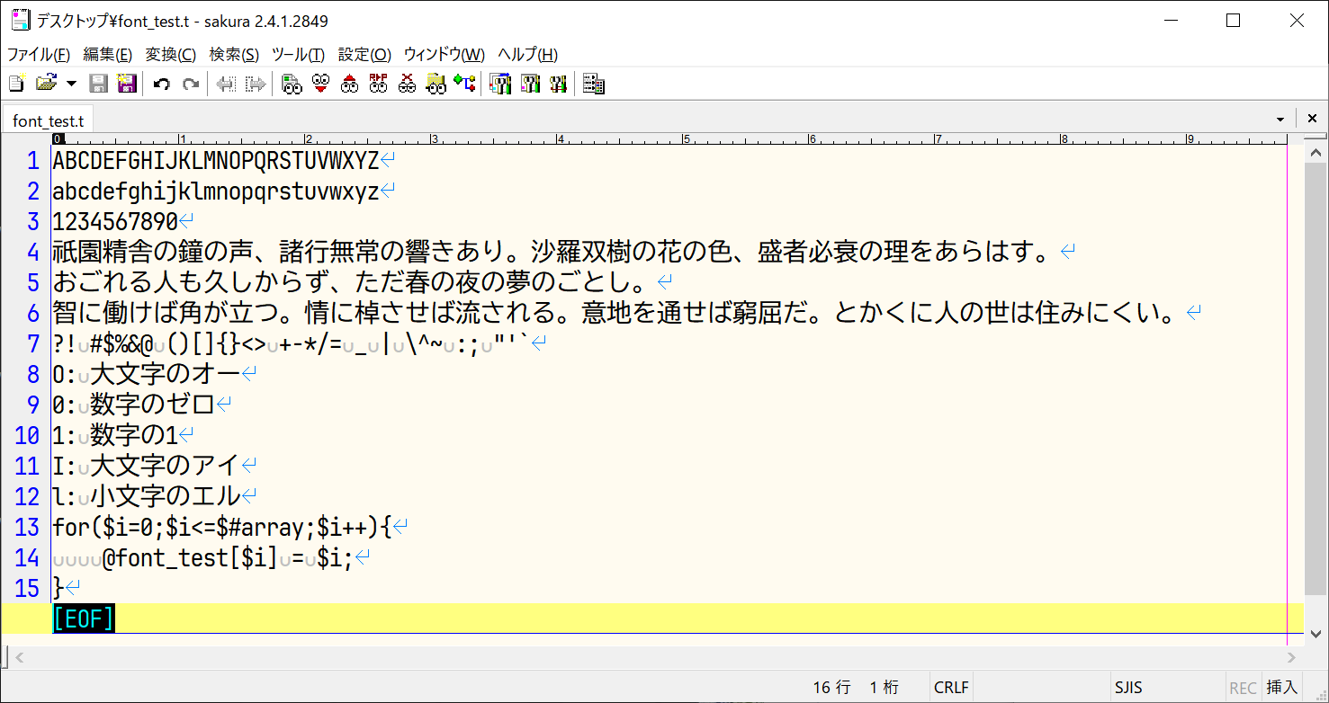
Task: Click the 16 行 1 桁 cursor position
Action: tap(856, 688)
